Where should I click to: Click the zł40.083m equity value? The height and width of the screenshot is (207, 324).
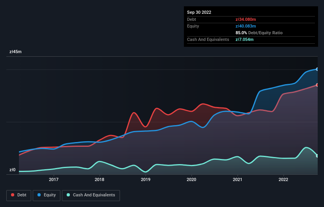(x=246, y=26)
